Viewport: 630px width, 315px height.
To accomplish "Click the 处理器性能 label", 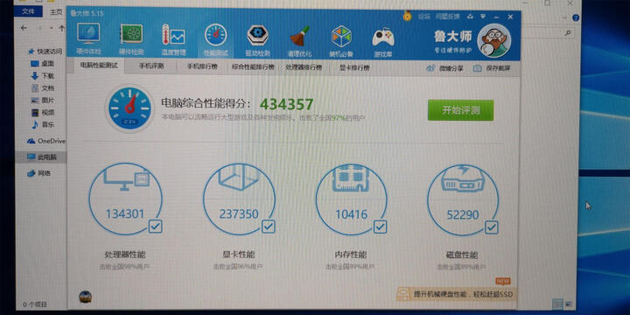I will tap(125, 255).
